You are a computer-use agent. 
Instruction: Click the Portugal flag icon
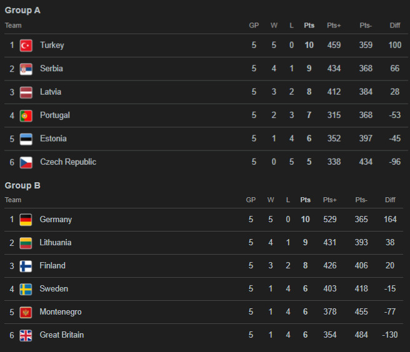(x=26, y=115)
